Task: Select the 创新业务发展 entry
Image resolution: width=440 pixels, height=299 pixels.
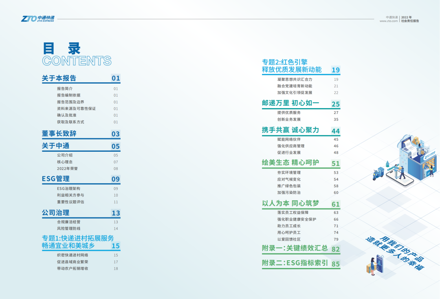Action: pos(289,120)
